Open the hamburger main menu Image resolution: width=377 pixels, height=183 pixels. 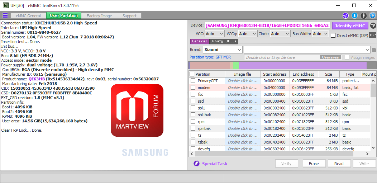[x=5, y=16]
